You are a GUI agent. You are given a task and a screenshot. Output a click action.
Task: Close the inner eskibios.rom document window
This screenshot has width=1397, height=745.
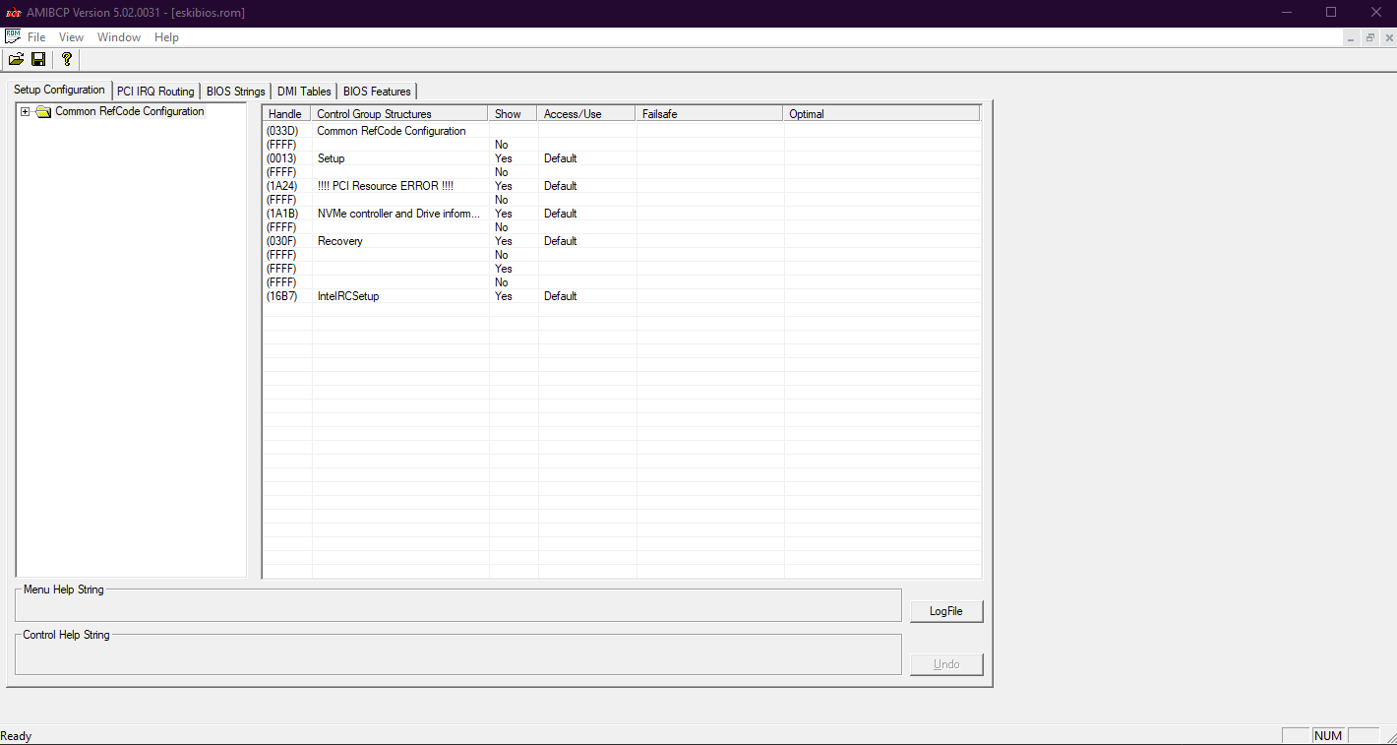click(x=1387, y=37)
